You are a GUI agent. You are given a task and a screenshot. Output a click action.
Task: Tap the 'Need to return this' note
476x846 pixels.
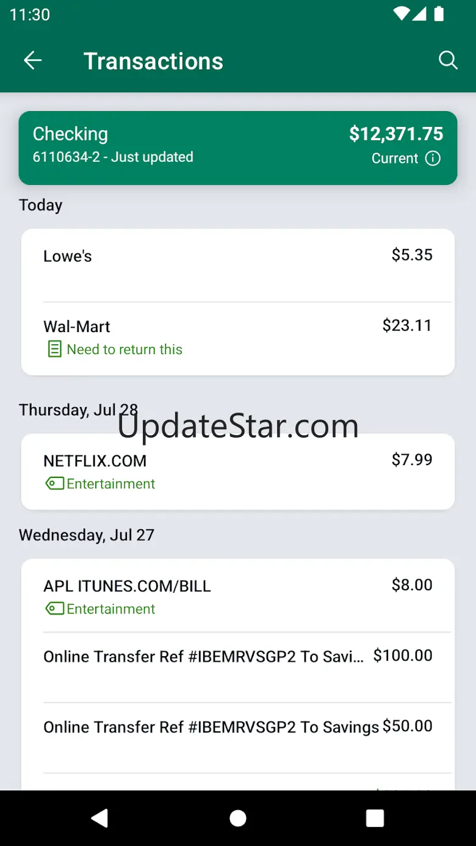click(124, 349)
